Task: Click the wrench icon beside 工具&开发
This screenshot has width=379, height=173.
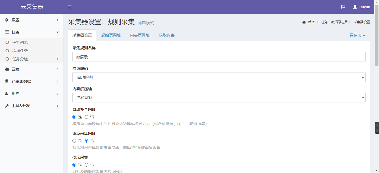Action: [x=7, y=106]
